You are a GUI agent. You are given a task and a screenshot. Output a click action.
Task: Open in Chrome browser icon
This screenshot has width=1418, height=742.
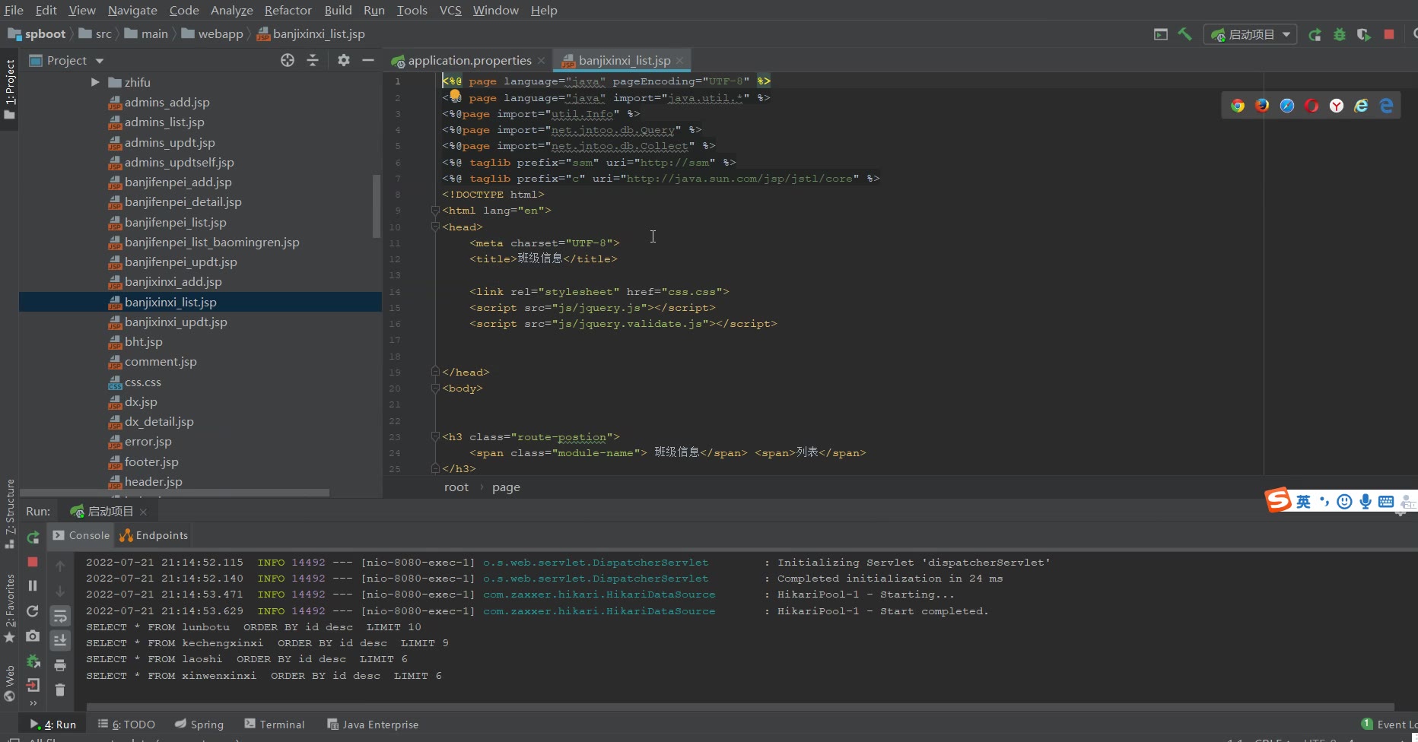[x=1238, y=106]
